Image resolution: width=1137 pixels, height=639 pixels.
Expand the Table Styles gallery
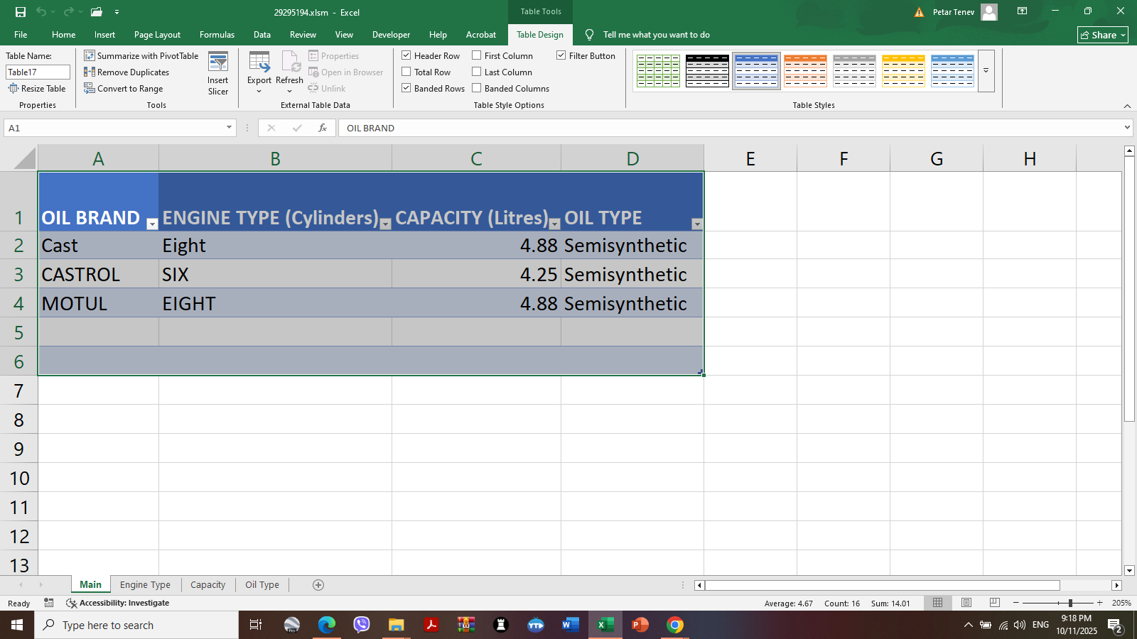(986, 71)
